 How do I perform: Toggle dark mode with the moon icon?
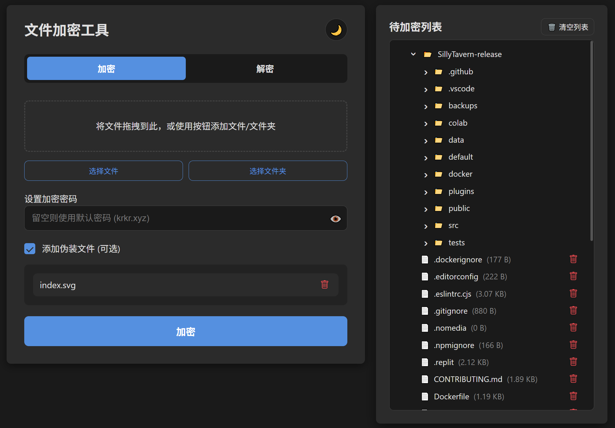tap(336, 29)
